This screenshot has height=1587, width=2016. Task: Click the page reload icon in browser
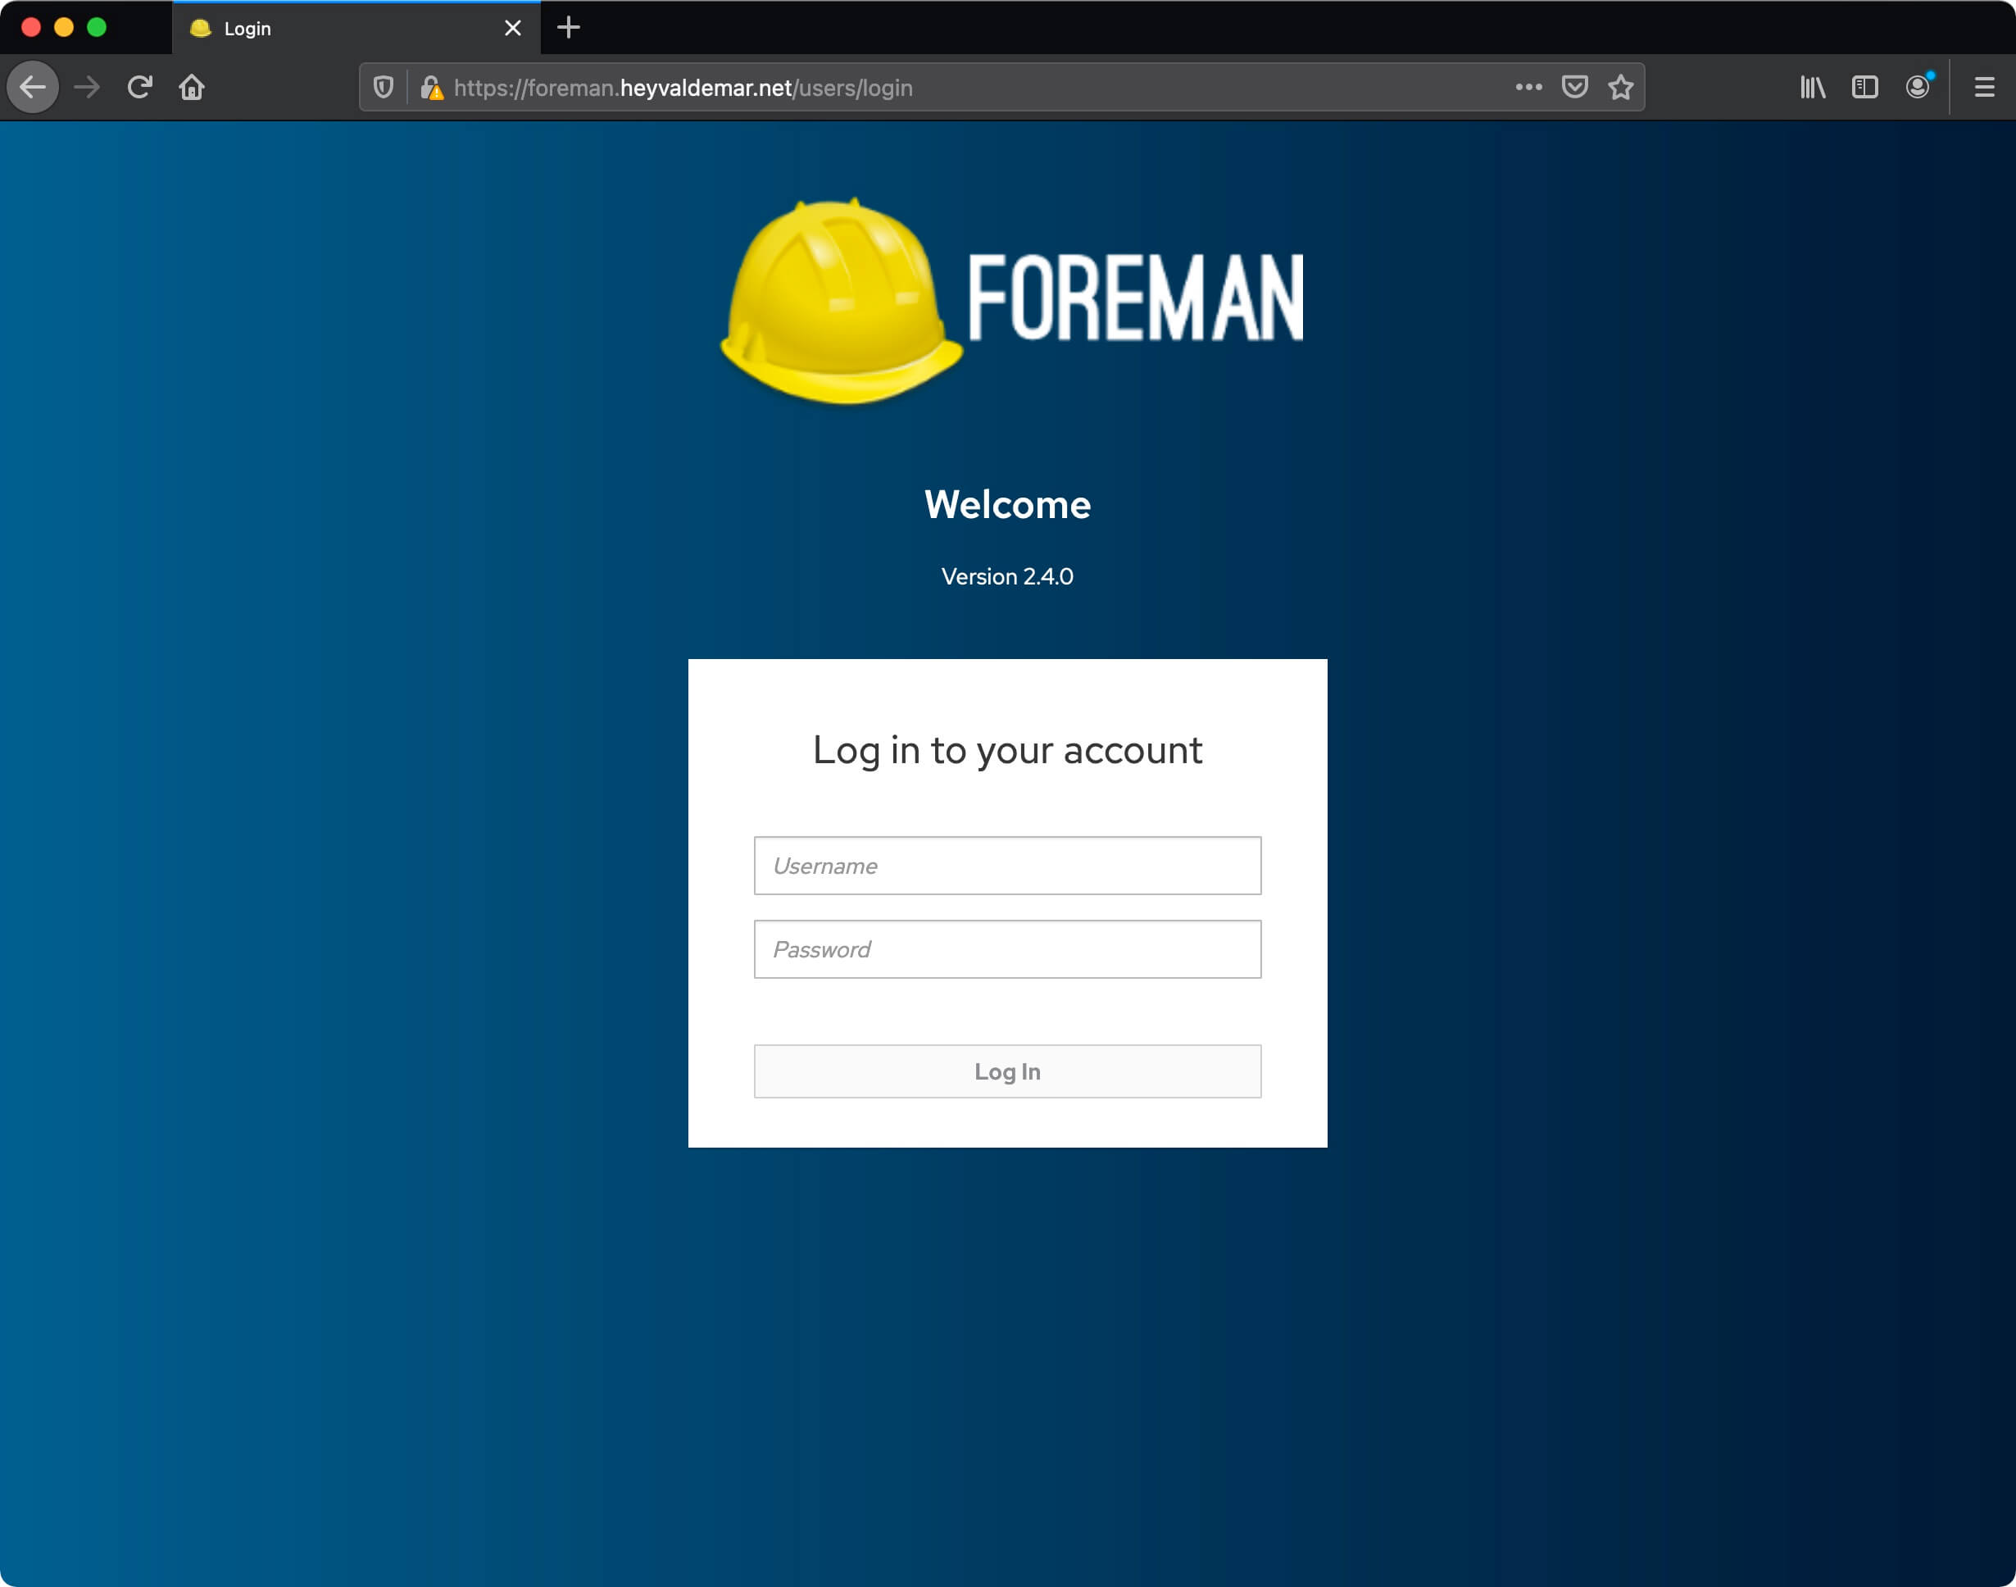click(143, 87)
